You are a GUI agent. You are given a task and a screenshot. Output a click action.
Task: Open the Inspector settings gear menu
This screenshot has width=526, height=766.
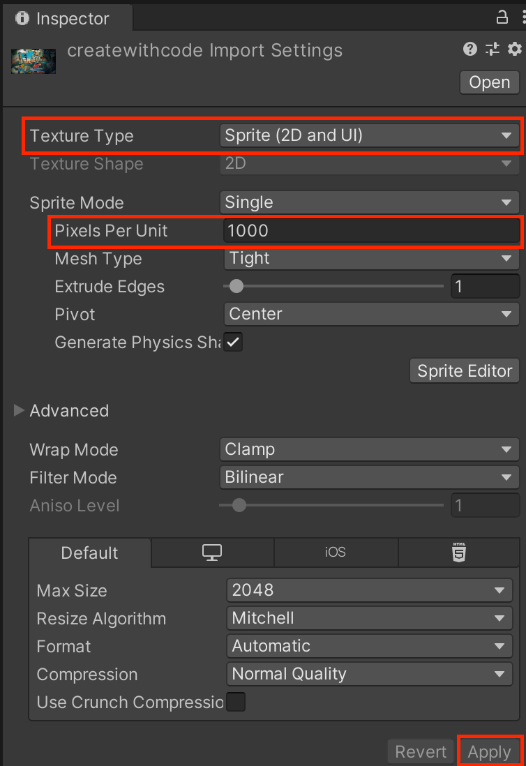click(x=514, y=49)
